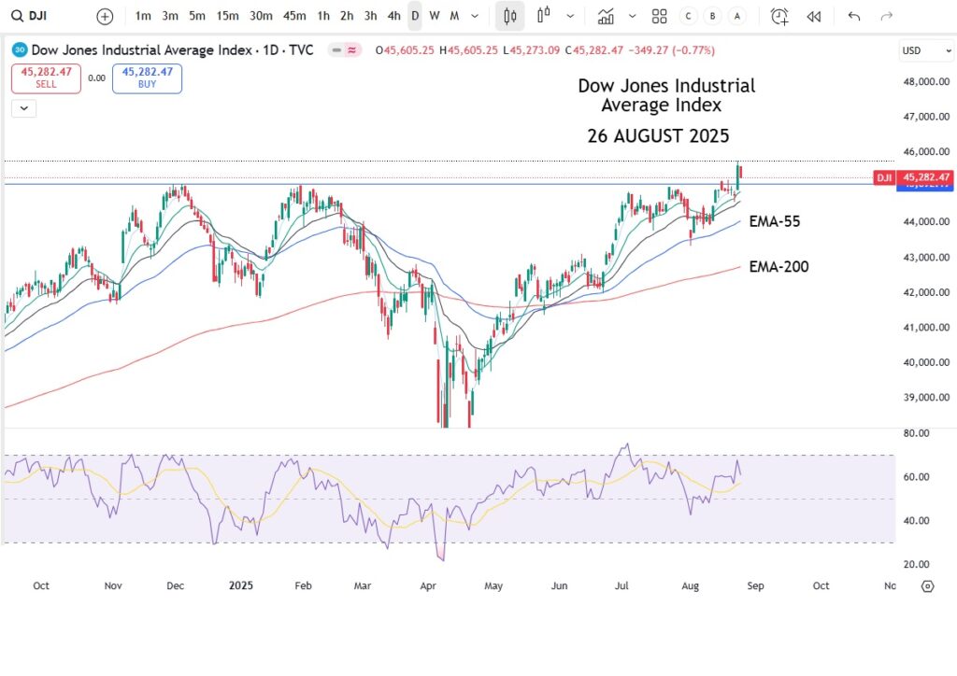The width and height of the screenshot is (957, 676).
Task: Open symbol search with the magnifier icon
Action: [x=17, y=16]
